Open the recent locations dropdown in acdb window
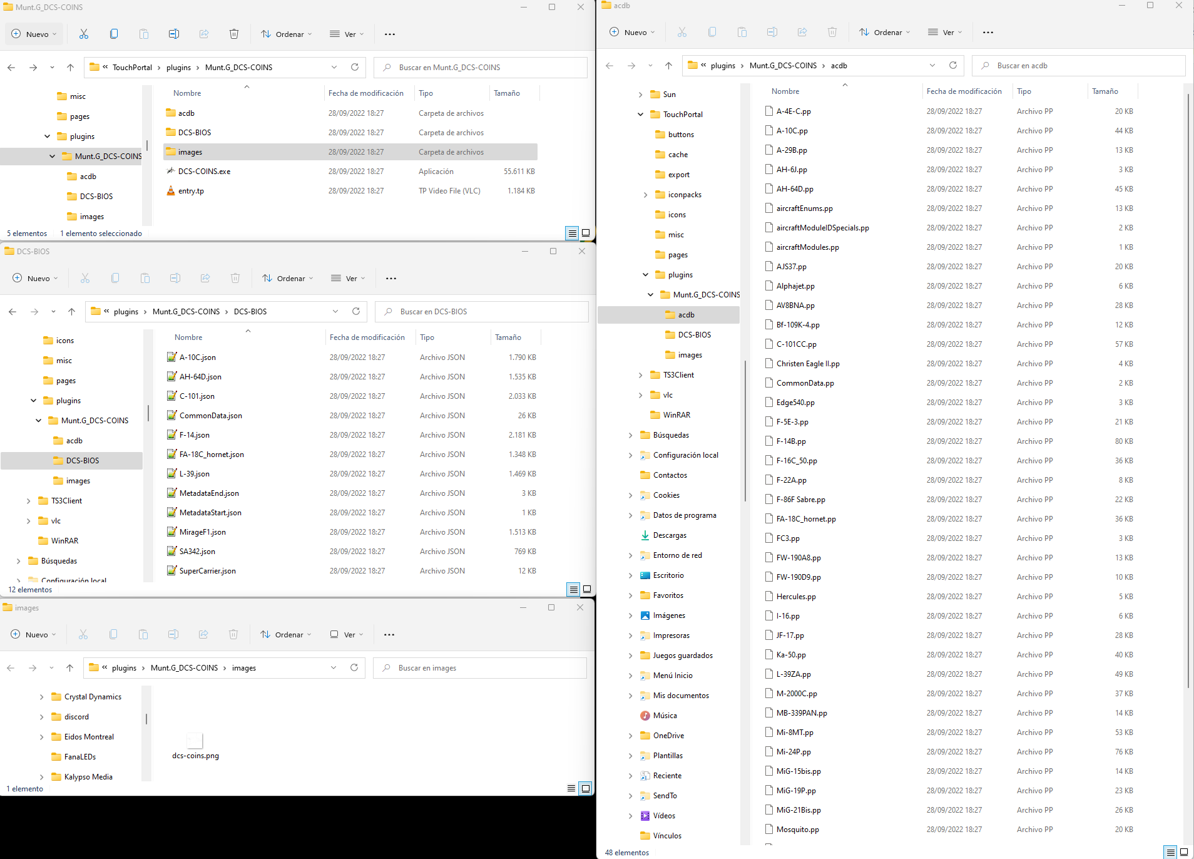 650,66
